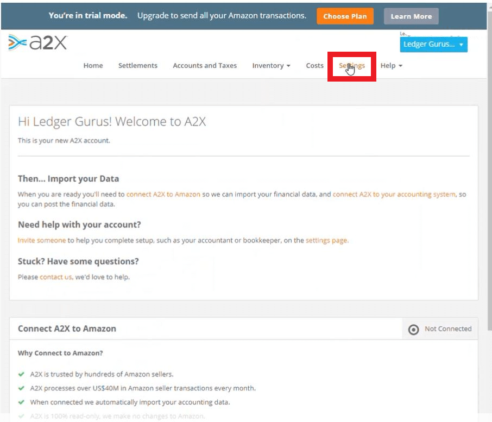Open the Ledger Gurus account dropdown
This screenshot has height=422, width=492.
[433, 44]
